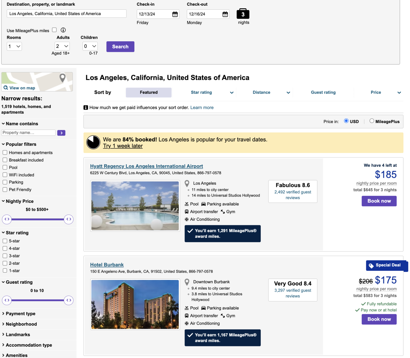Open the Hotel Burbank listing link
The height and width of the screenshot is (358, 410).
click(x=107, y=265)
